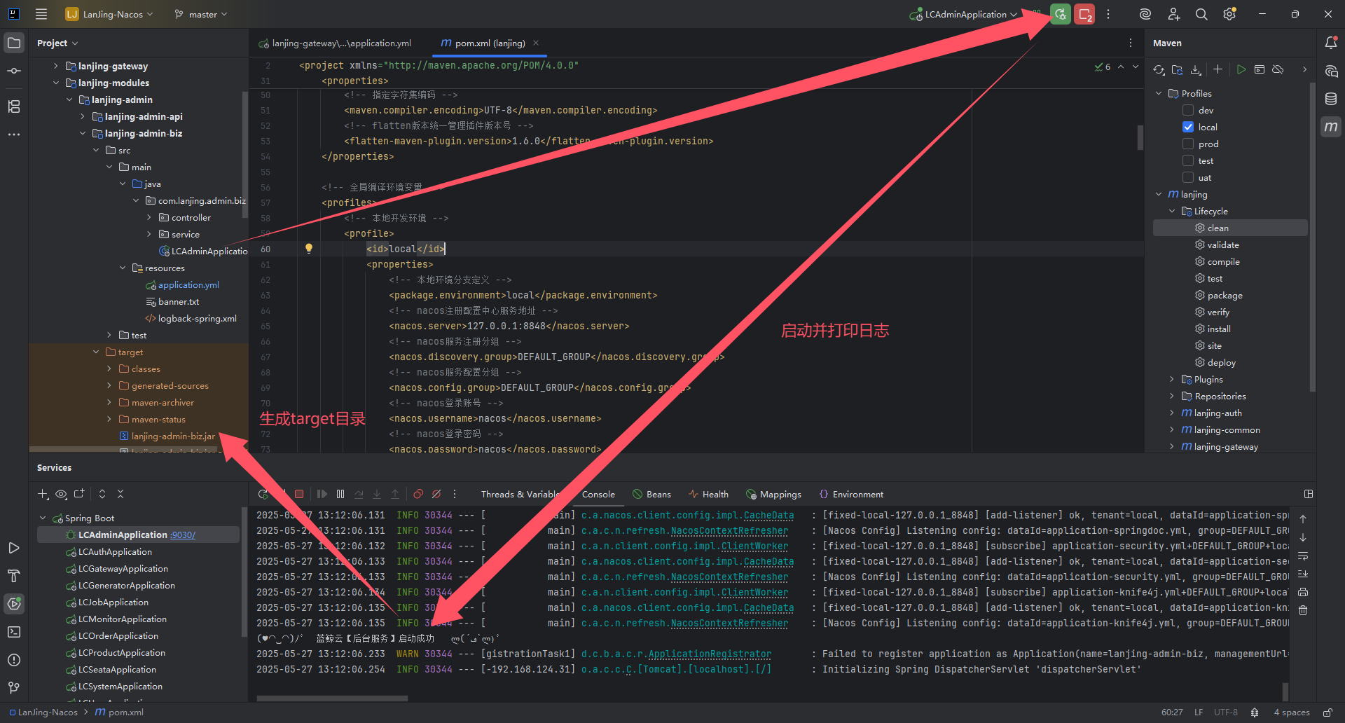
Task: Toggle the Project tool window folder icon
Action: click(x=14, y=43)
